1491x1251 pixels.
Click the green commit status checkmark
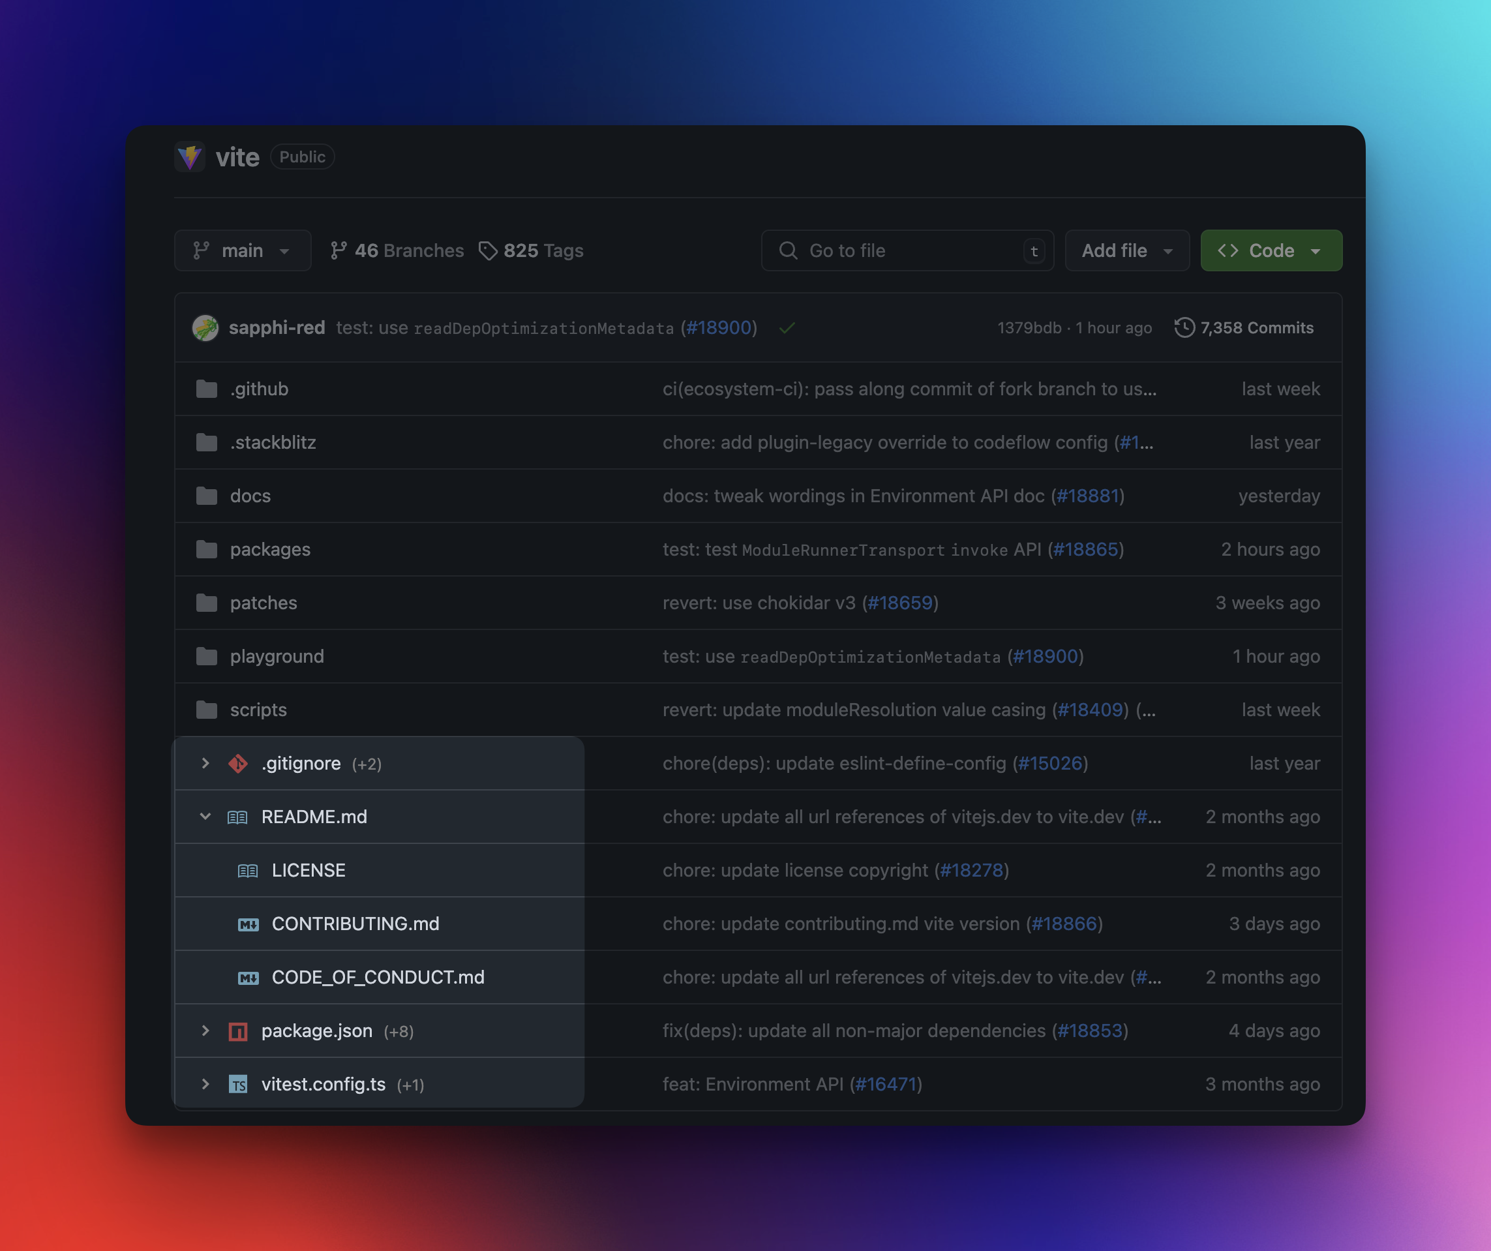(x=787, y=328)
